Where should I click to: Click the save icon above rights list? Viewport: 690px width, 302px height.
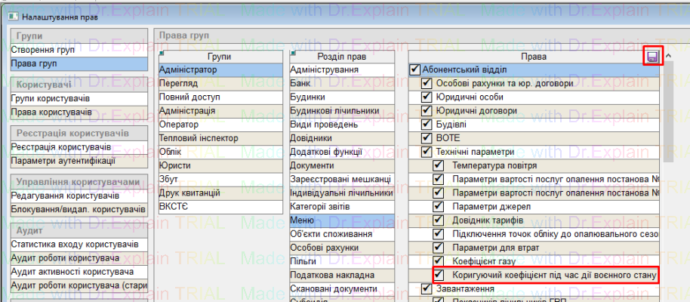653,57
